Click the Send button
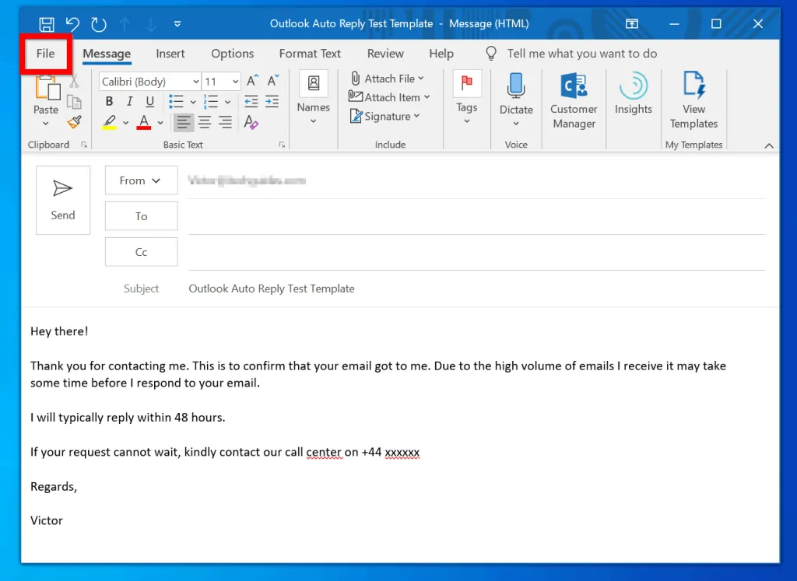The width and height of the screenshot is (797, 581). [x=63, y=200]
